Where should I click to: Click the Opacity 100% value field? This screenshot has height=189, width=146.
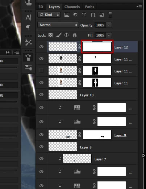[100, 25]
